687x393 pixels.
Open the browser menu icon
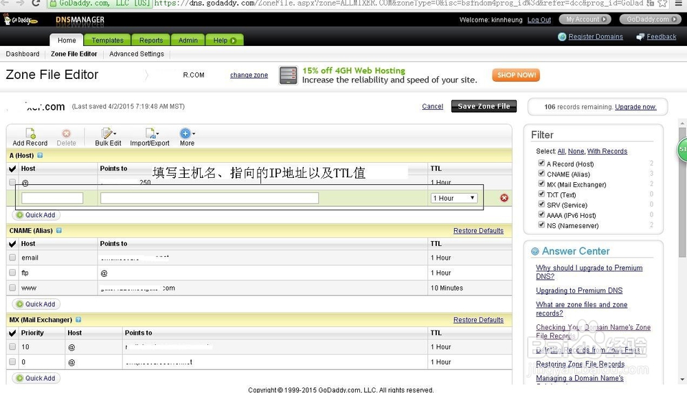point(678,3)
